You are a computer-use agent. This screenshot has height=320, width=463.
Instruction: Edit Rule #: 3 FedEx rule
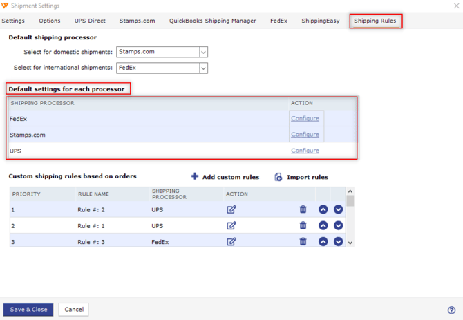[231, 241]
